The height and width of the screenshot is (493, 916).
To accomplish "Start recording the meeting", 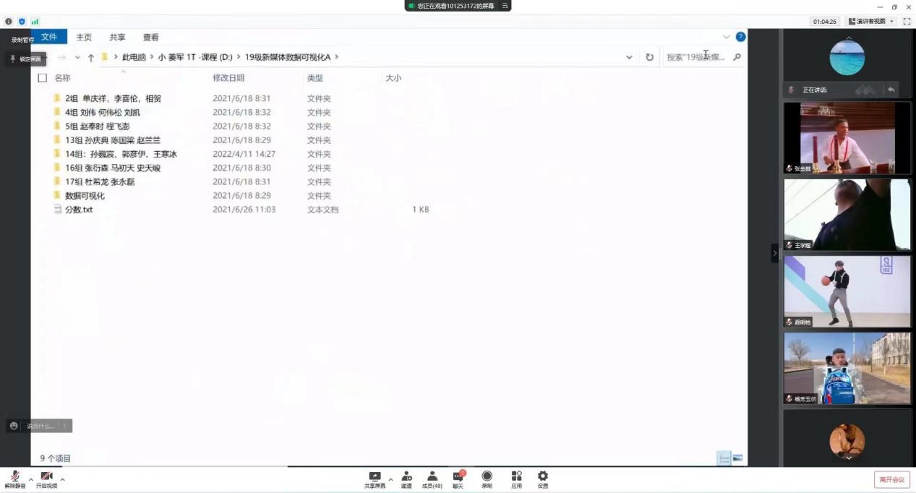I will point(487,479).
